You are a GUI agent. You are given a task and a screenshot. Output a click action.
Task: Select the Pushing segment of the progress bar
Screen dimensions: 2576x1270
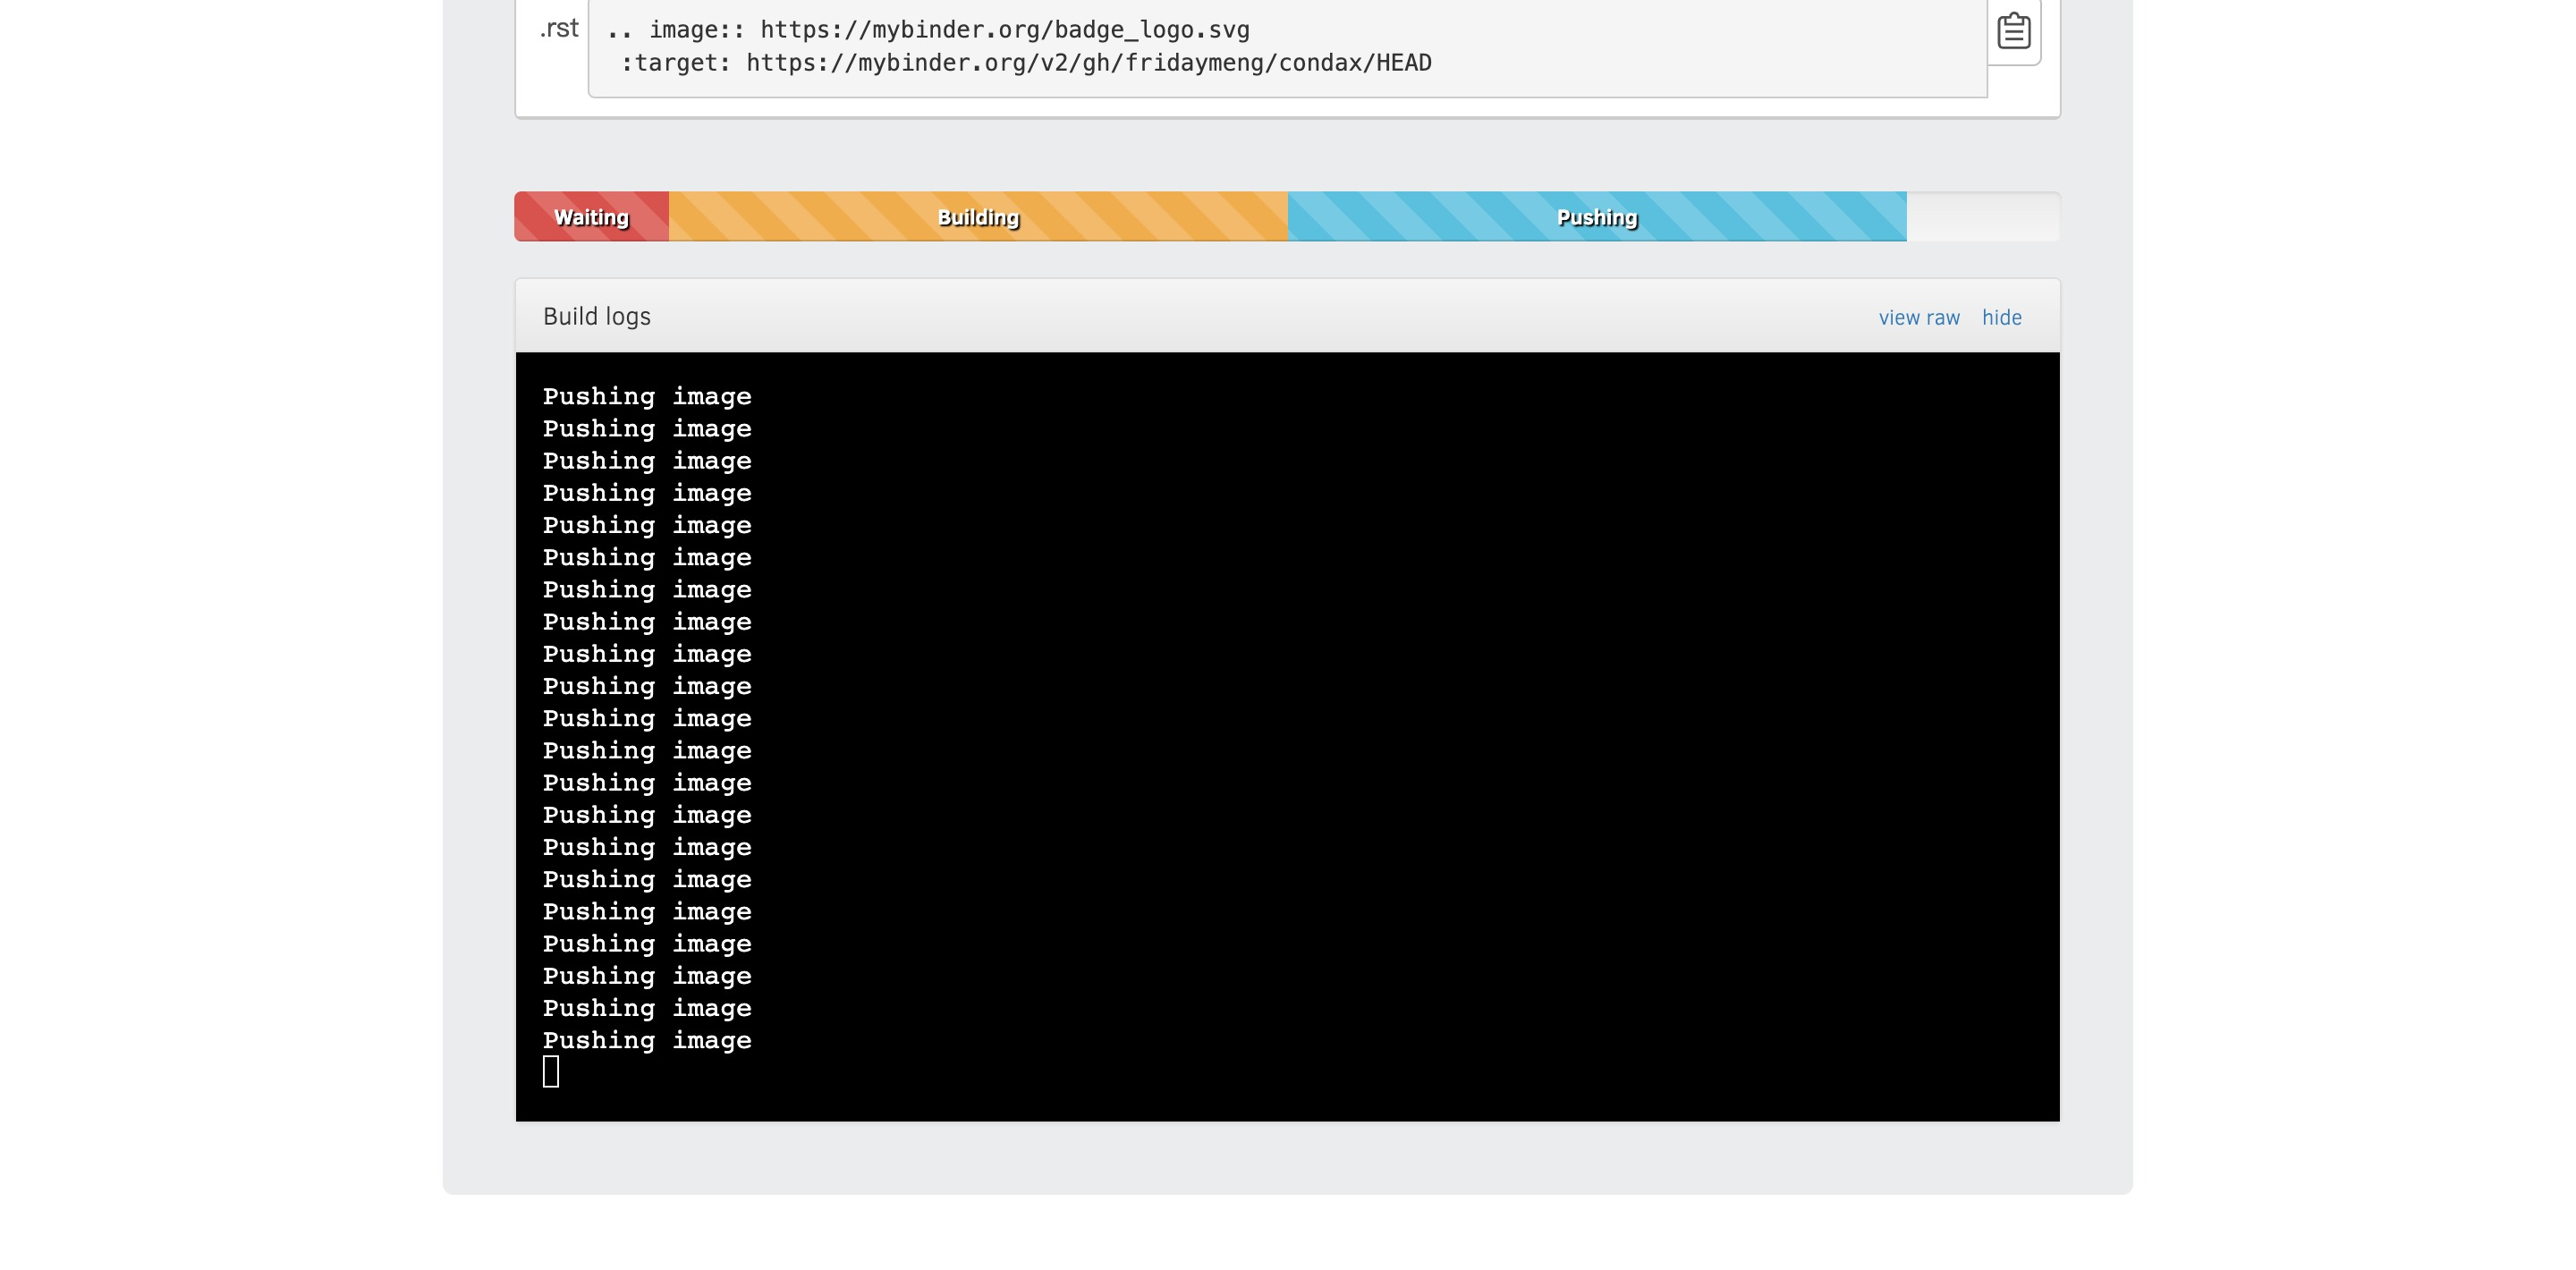pyautogui.click(x=1596, y=216)
